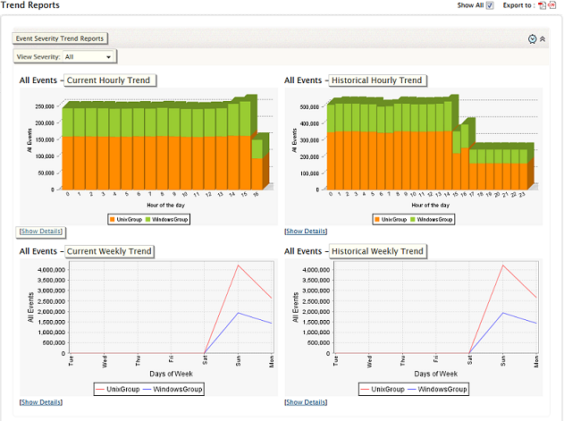Click the Current Hourly Trend title
Screen dimensions: 564x421
(x=108, y=80)
